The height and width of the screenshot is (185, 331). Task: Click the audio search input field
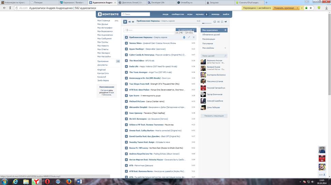tap(149, 30)
